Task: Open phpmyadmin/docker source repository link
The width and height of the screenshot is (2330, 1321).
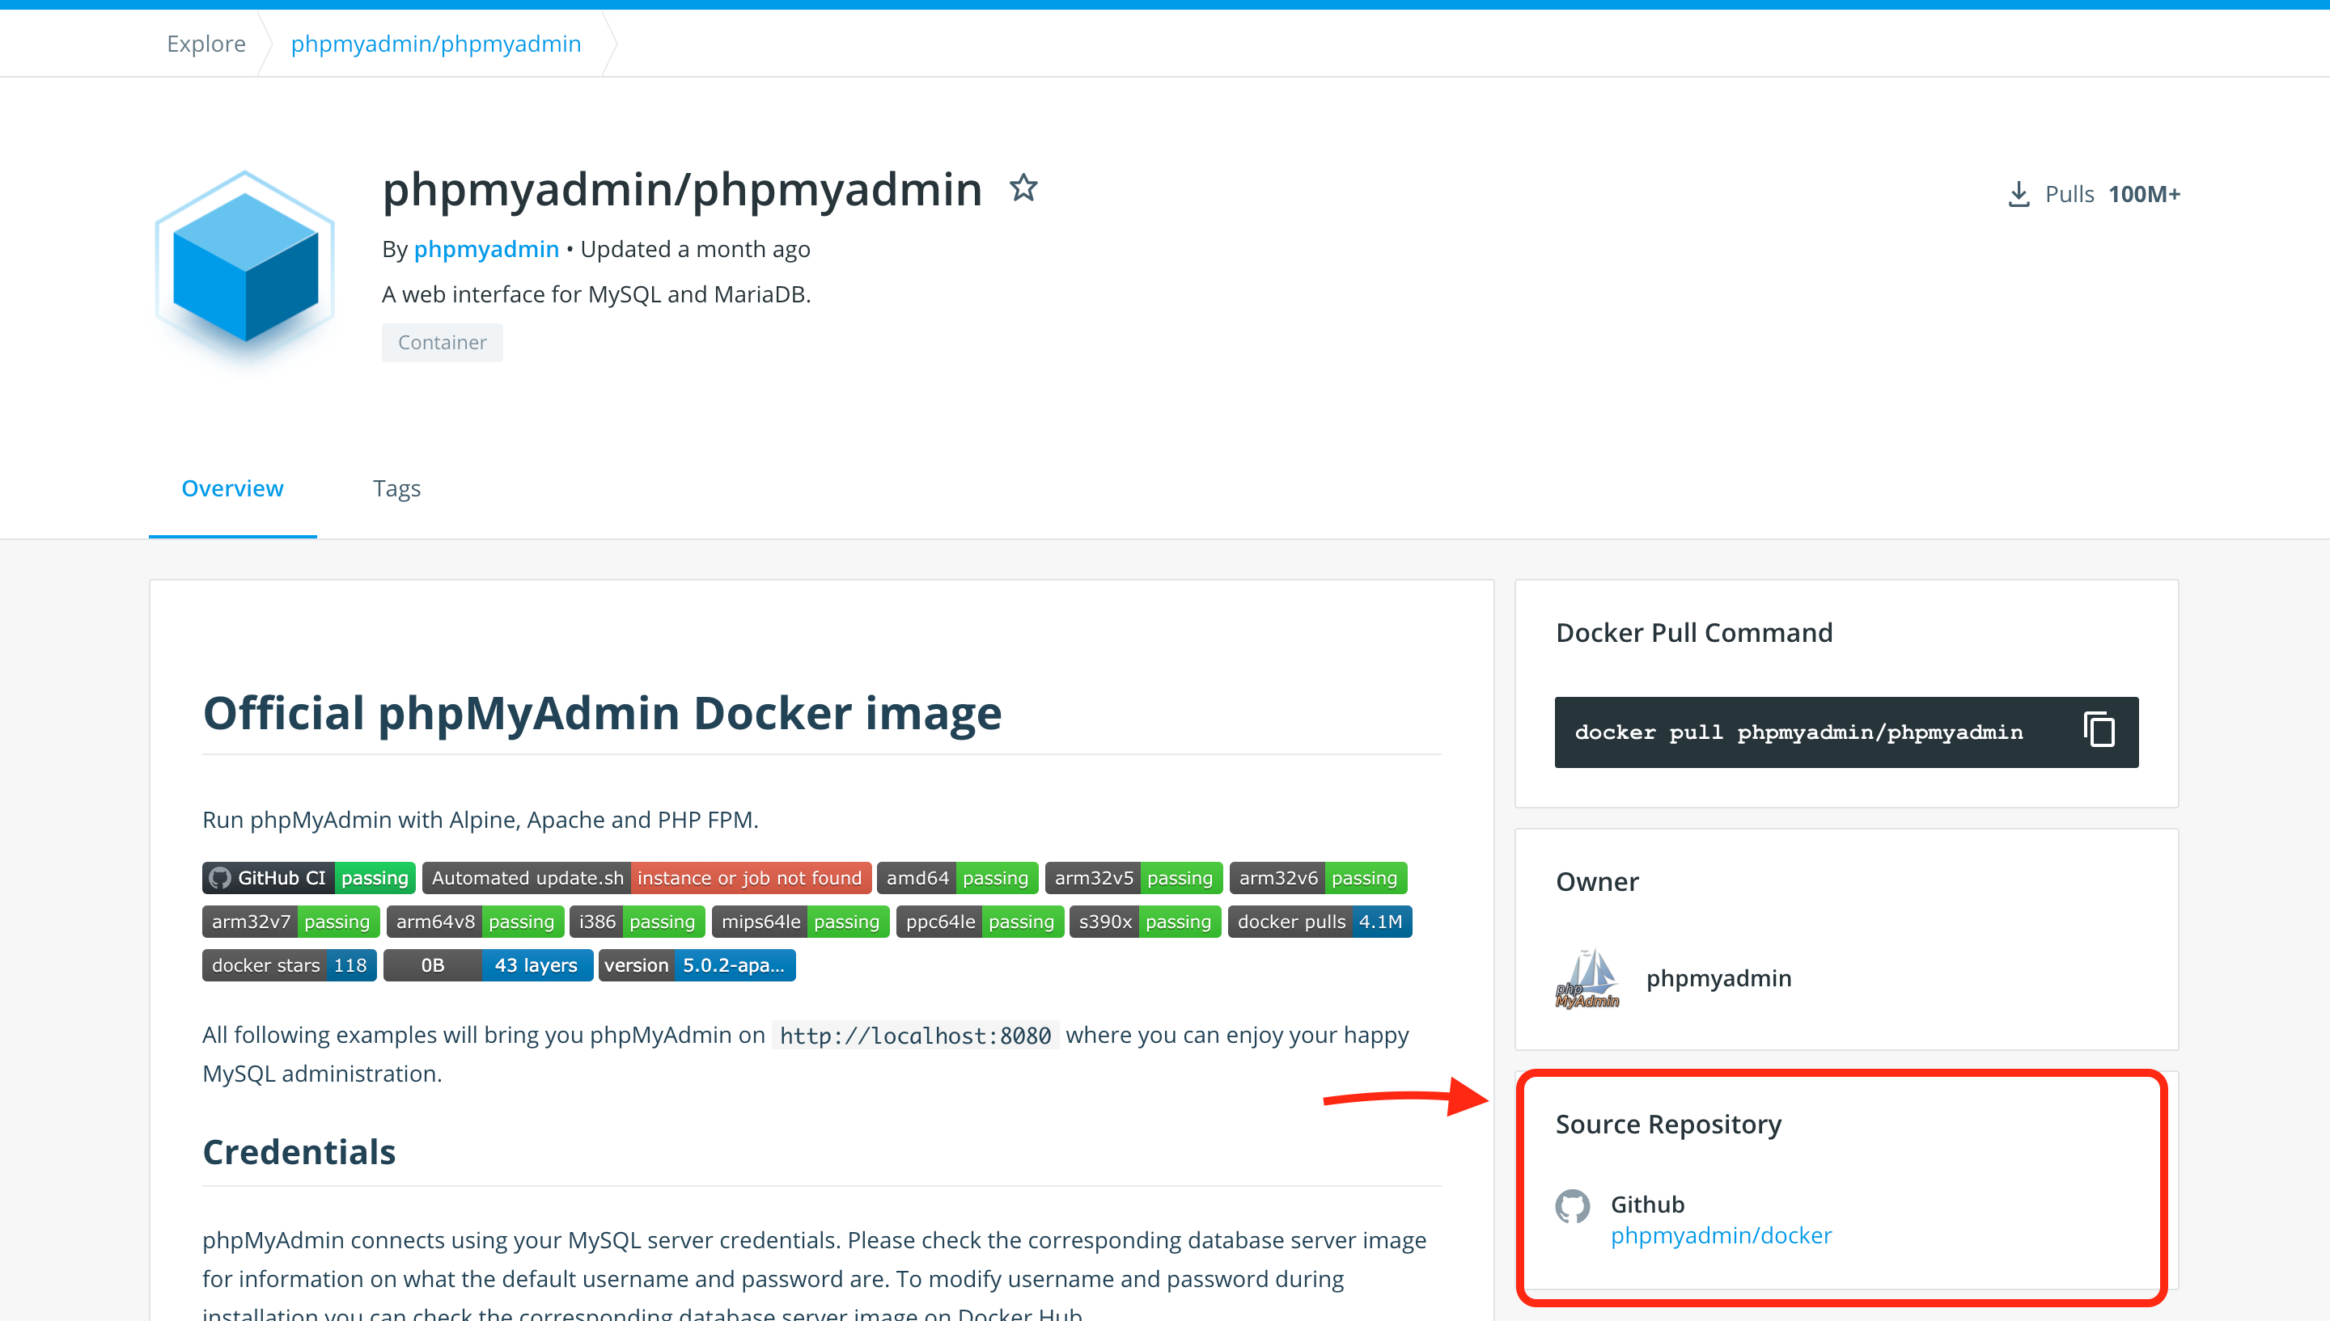Action: pos(1720,1234)
